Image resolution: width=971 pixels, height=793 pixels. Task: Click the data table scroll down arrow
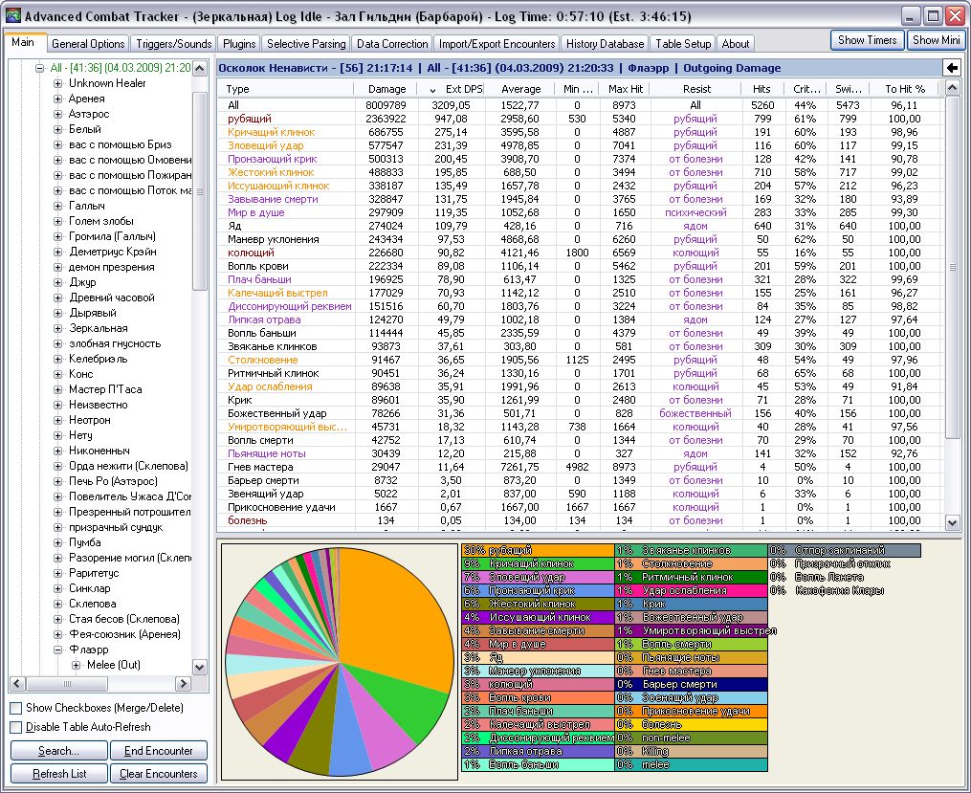pos(953,523)
